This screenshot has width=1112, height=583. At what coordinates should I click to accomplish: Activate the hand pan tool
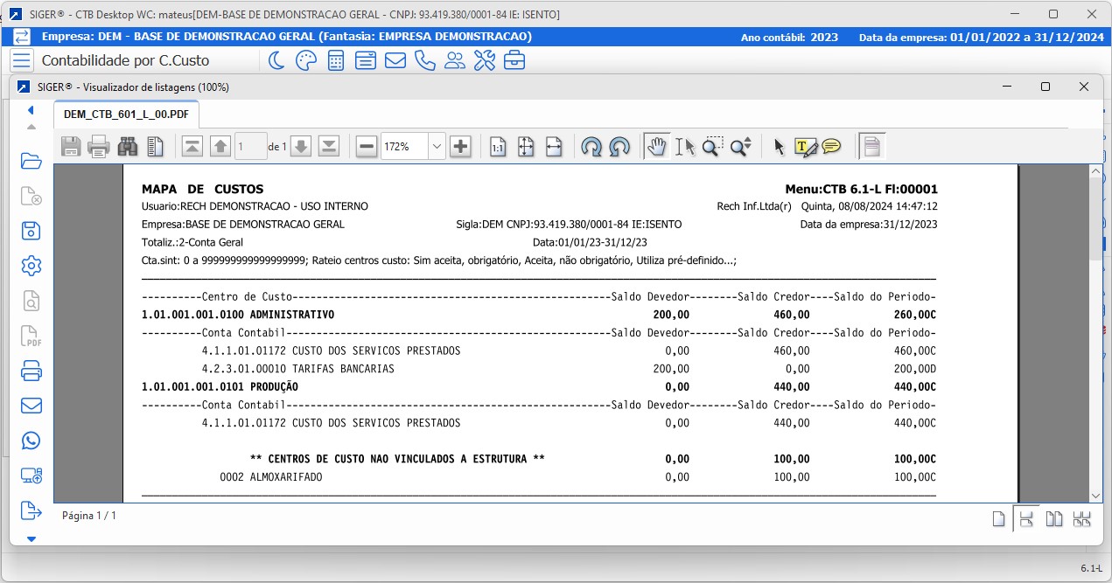657,147
